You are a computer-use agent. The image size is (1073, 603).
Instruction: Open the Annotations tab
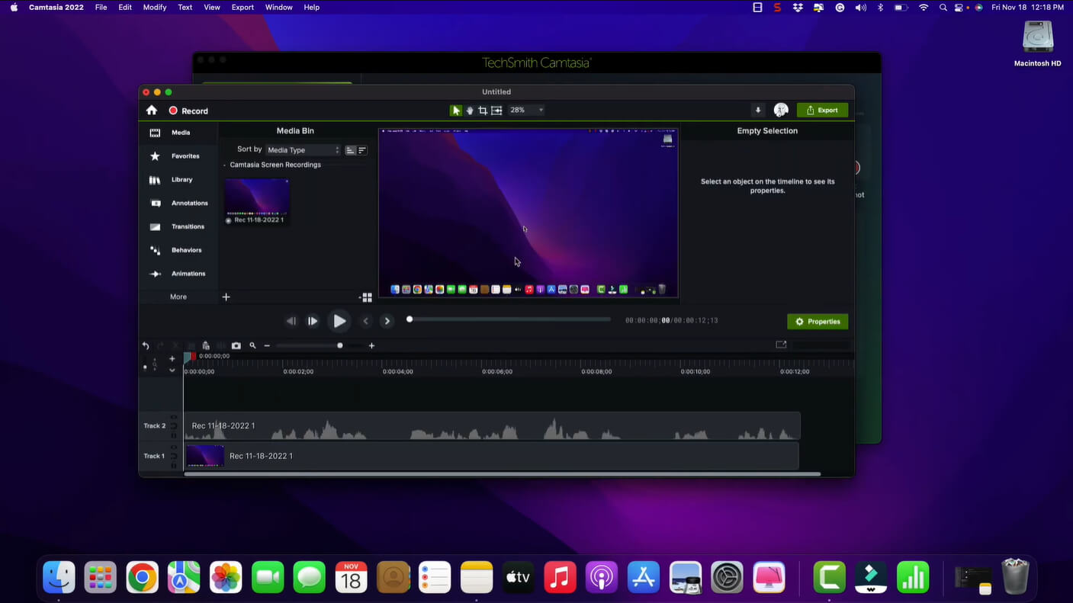[x=178, y=204]
